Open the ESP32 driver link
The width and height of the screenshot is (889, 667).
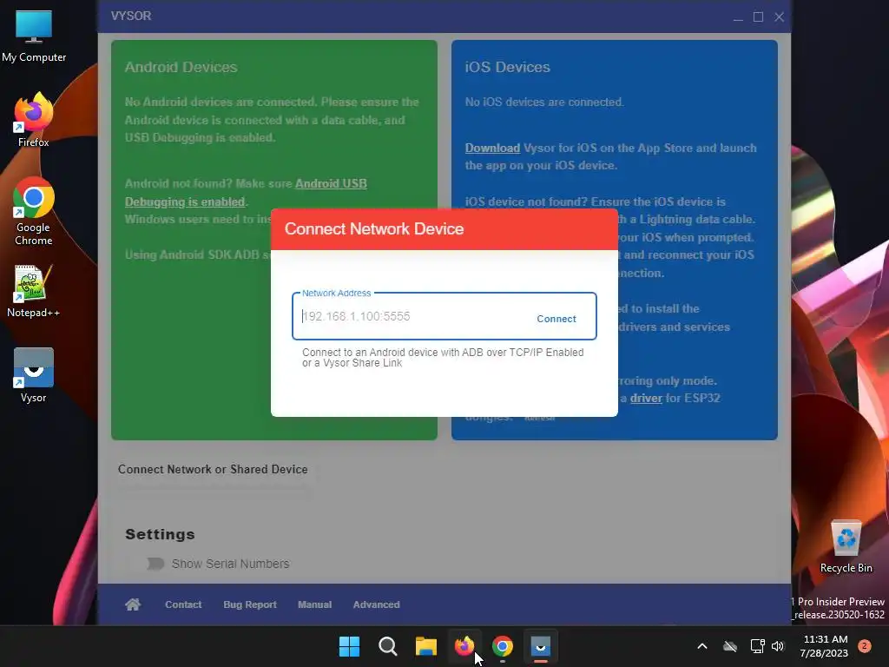[646, 398]
